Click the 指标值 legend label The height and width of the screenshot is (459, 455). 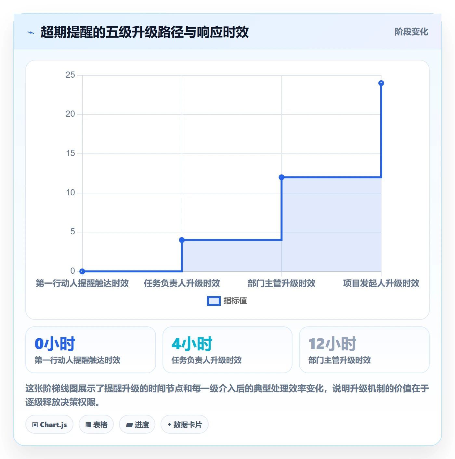pyautogui.click(x=235, y=301)
